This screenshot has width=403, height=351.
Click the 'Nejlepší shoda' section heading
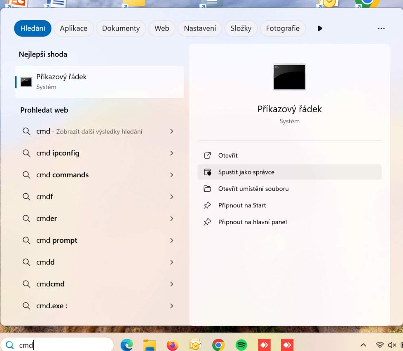coord(43,55)
